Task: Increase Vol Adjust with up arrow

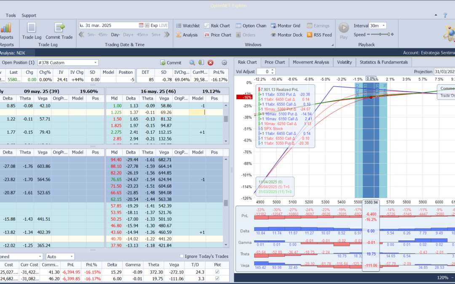Action: click(x=273, y=70)
